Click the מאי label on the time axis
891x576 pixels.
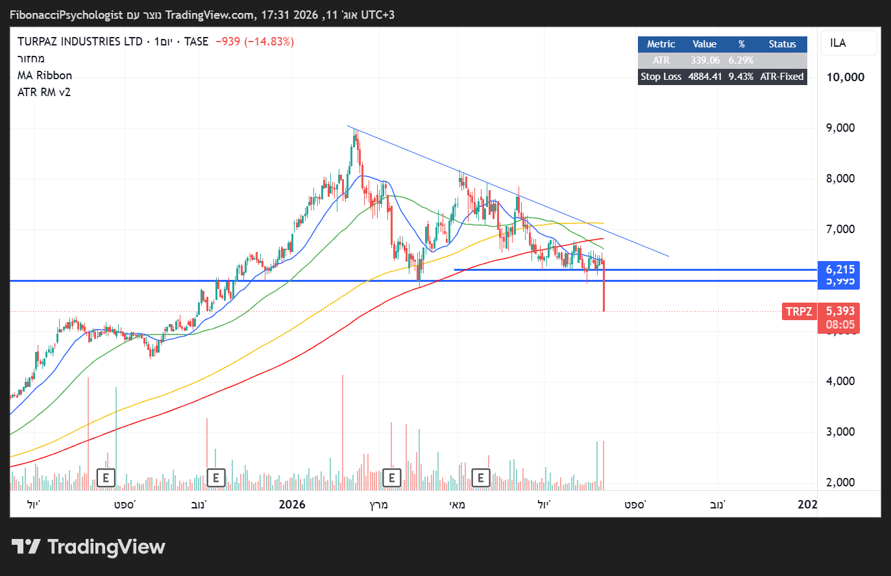[x=458, y=505]
